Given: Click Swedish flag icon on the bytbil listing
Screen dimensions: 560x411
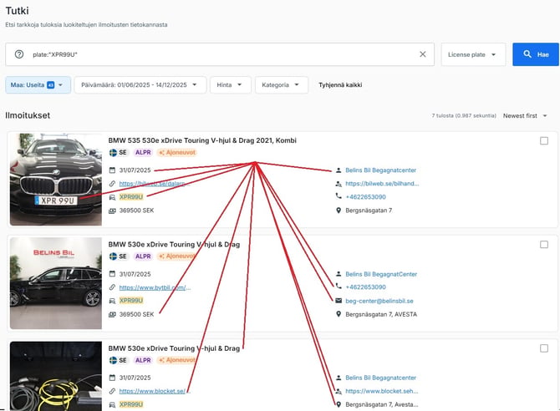Looking at the screenshot, I should 113,256.
